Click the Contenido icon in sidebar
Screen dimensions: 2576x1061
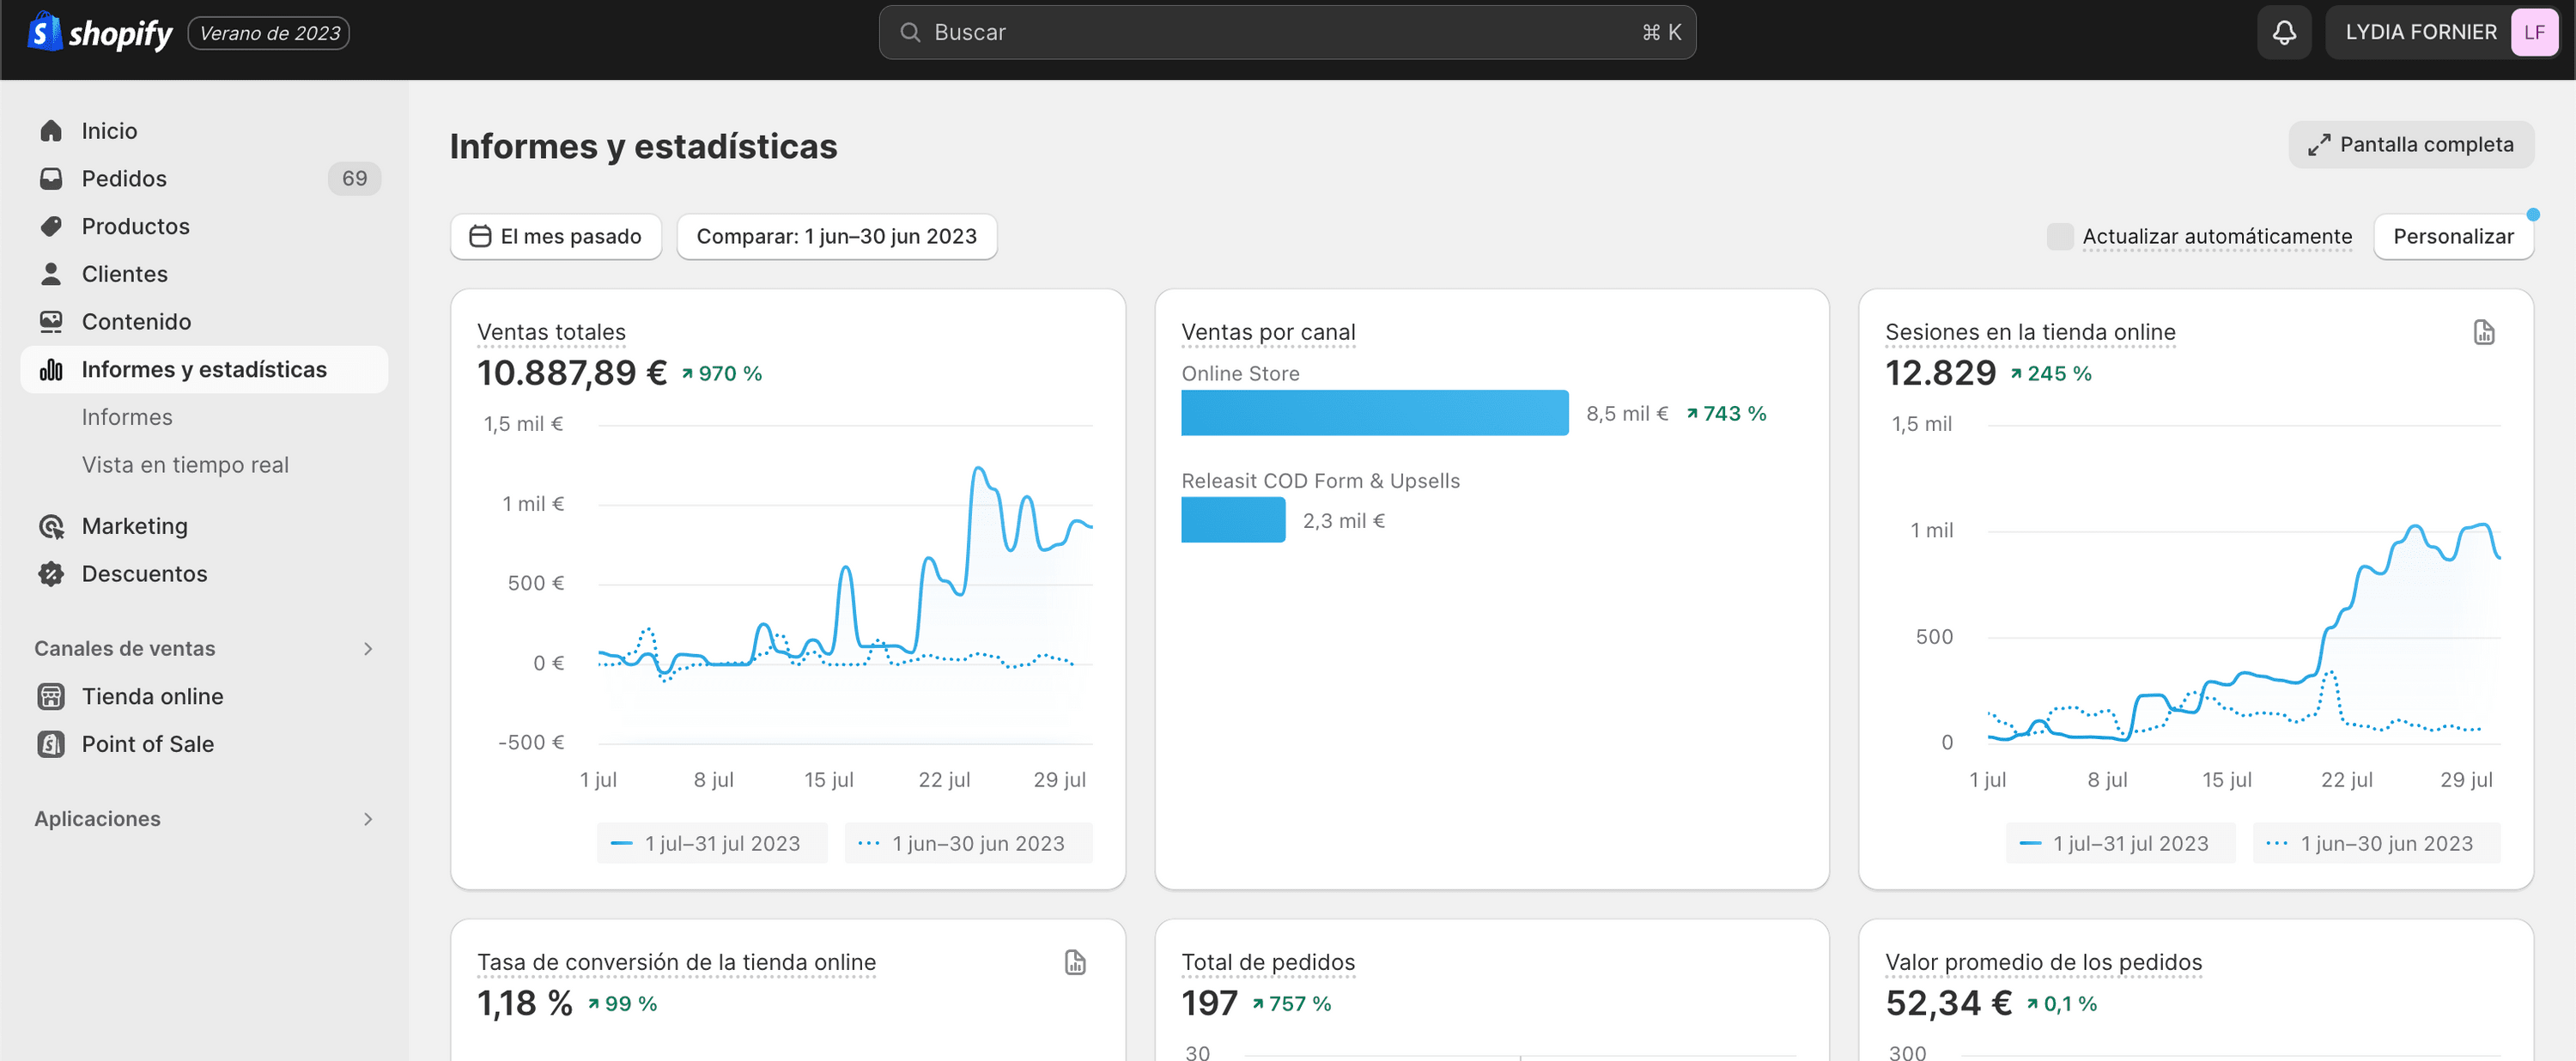click(x=51, y=322)
